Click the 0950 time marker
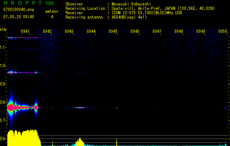230x146 pixels. (223, 31)
